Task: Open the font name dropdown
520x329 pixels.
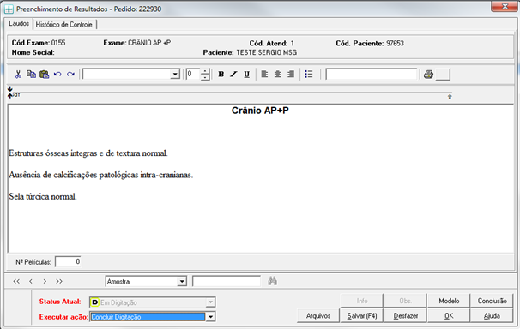Action: click(175, 75)
